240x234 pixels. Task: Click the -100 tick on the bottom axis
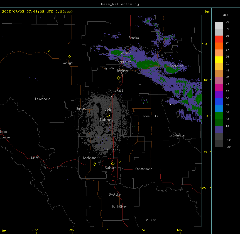(x=35, y=230)
